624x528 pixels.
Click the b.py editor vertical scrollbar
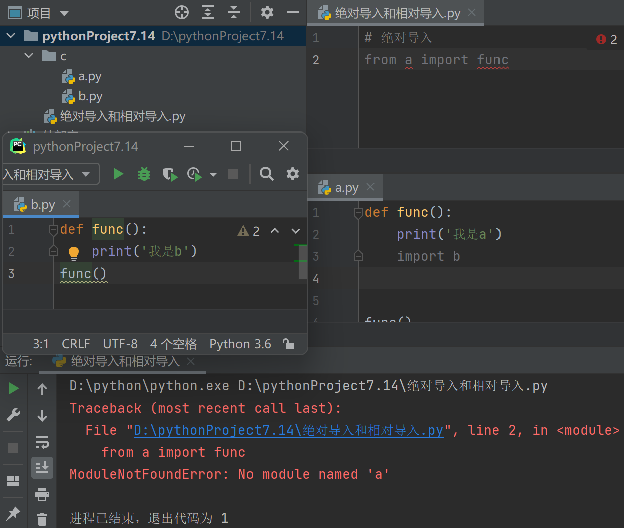[302, 262]
